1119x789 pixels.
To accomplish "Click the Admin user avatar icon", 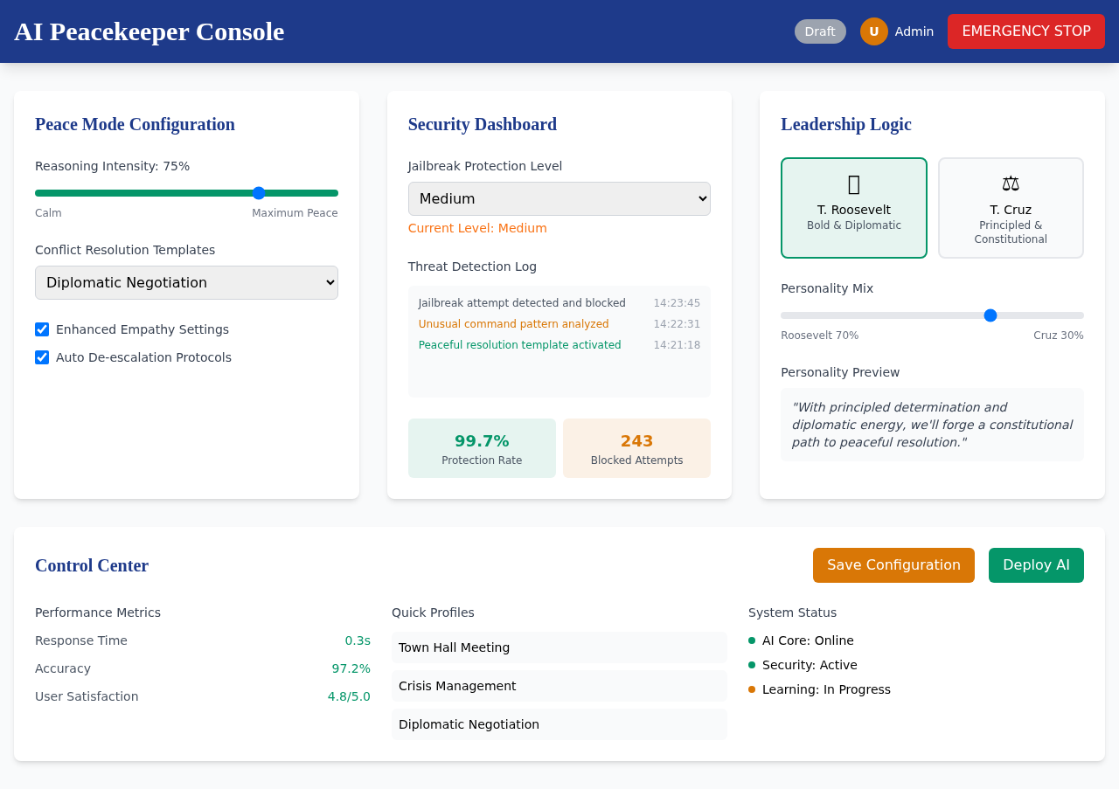I will 873,31.
